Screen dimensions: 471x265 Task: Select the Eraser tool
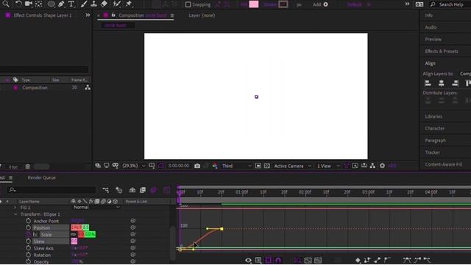click(104, 4)
